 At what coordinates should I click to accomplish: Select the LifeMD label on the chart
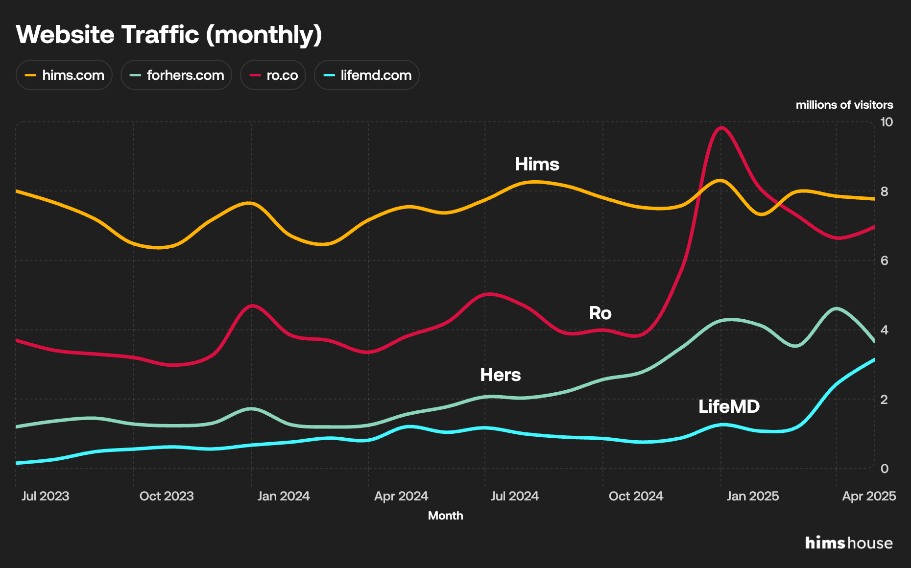729,406
